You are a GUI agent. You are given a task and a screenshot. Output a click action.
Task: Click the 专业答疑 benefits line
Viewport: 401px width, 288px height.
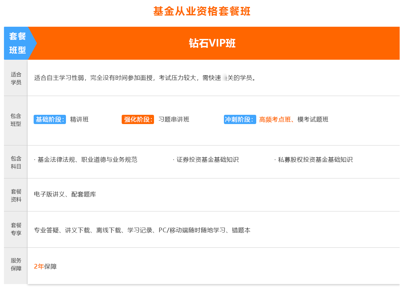pyautogui.click(x=142, y=230)
